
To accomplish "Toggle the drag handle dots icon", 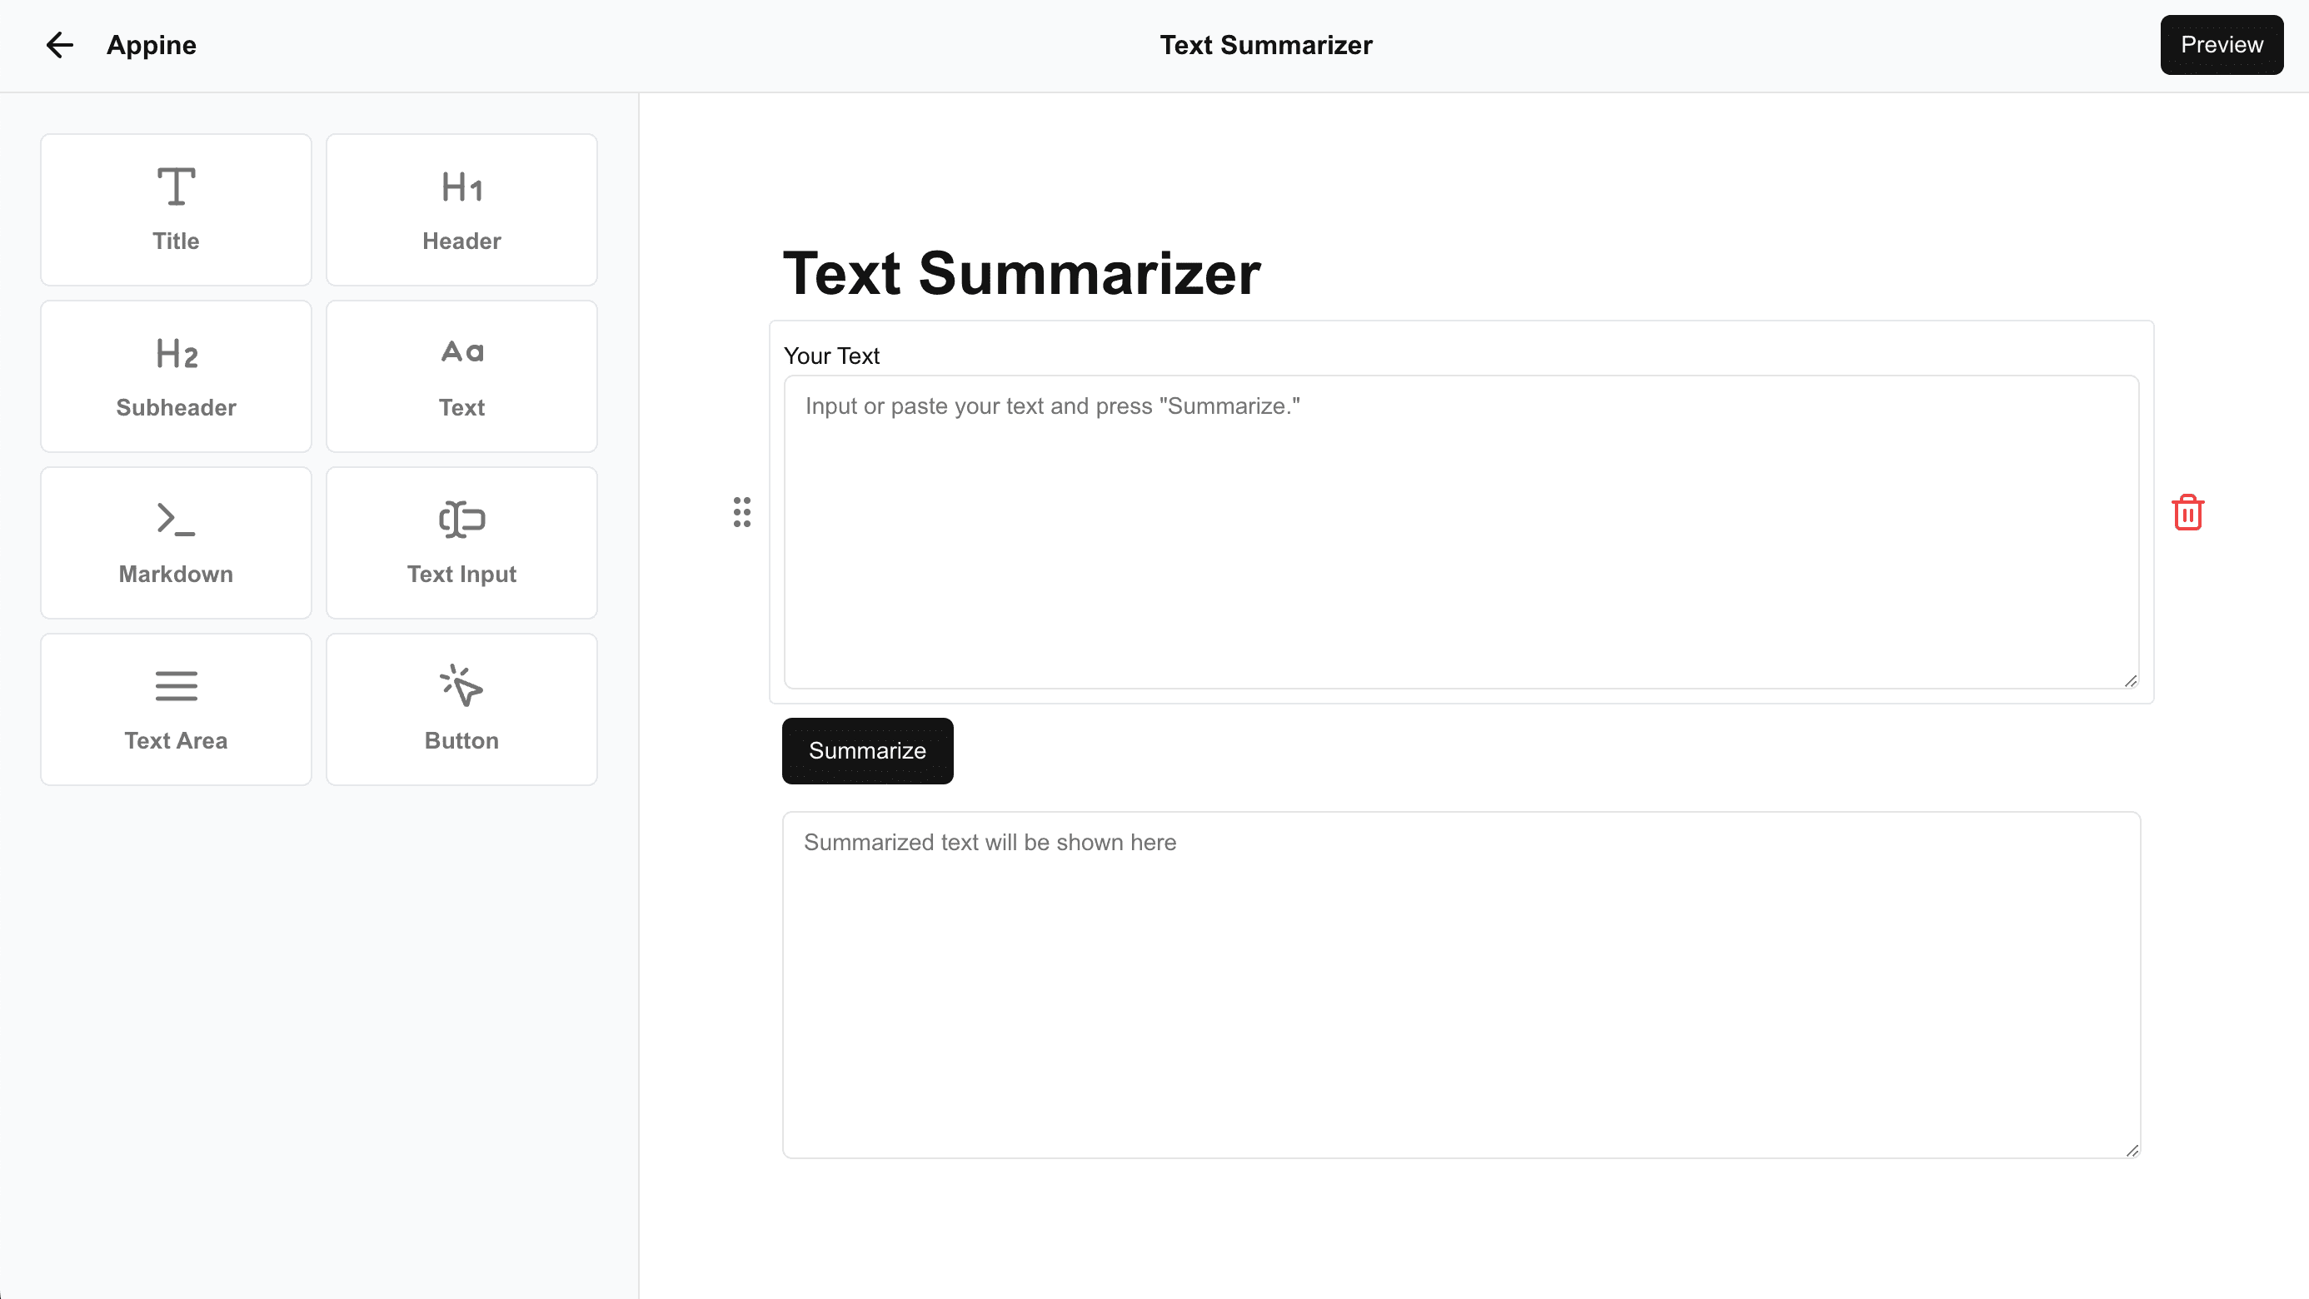I will pos(741,512).
